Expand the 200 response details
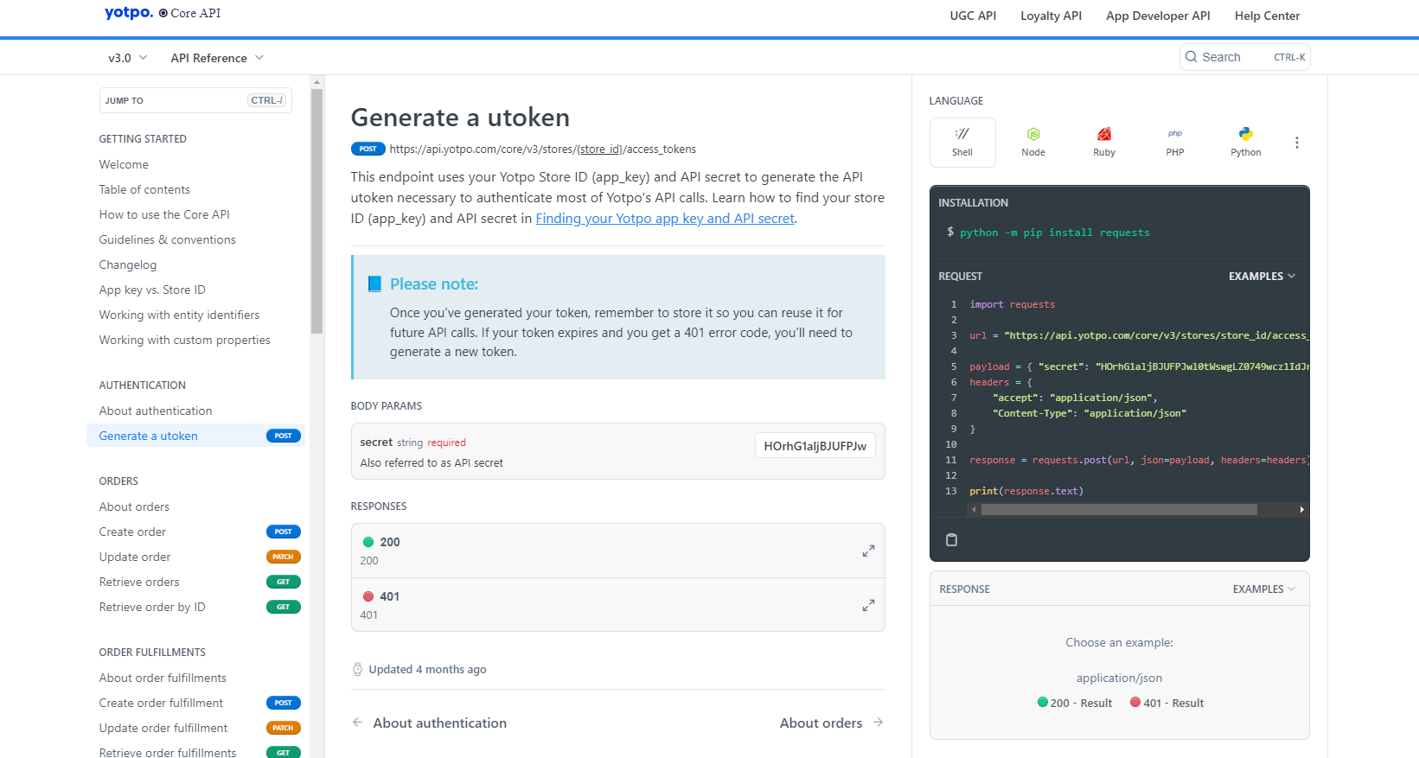This screenshot has height=758, width=1419. (868, 551)
